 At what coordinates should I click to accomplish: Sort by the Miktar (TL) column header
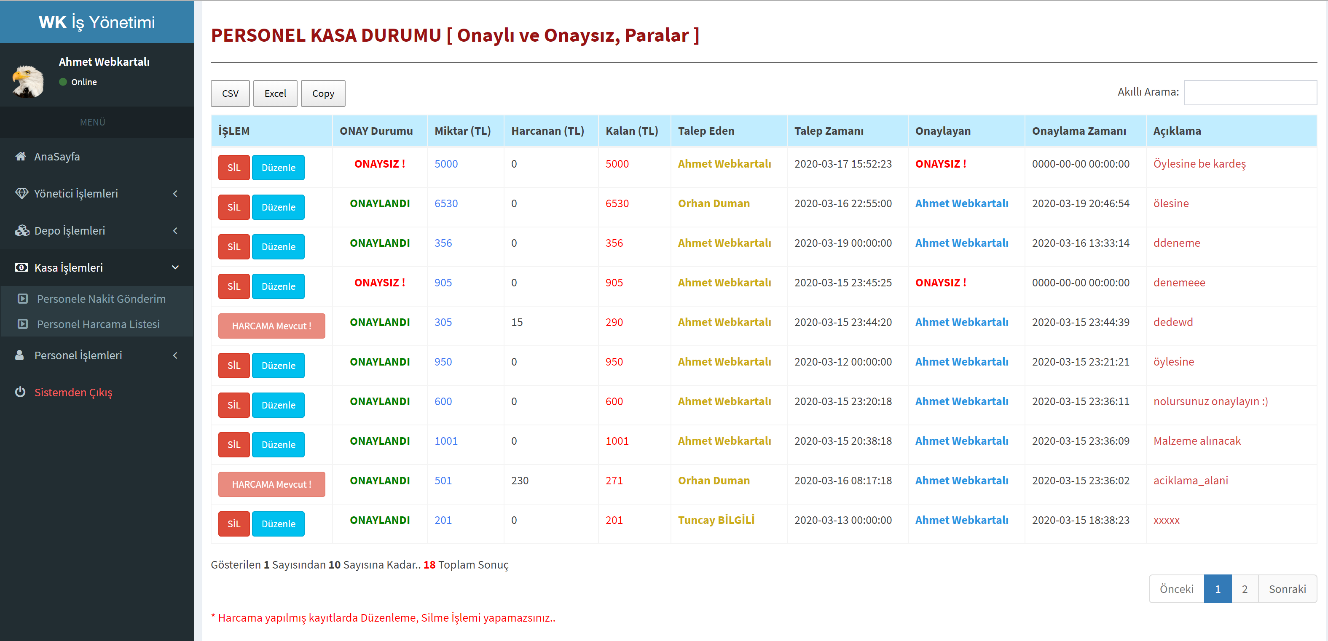coord(462,131)
